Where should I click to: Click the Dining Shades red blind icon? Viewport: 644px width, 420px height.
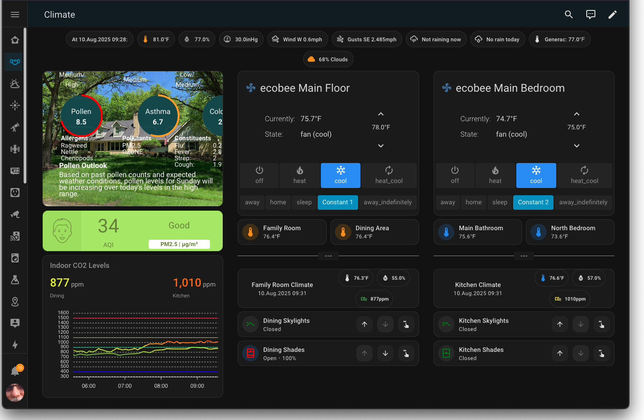[x=250, y=353]
